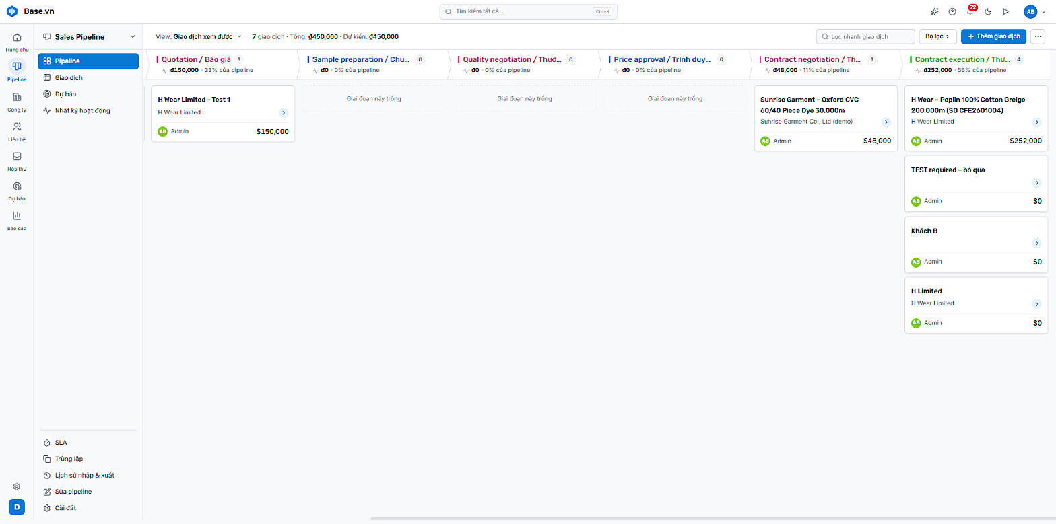Click Sửa pipeline
The image size is (1056, 524).
[x=88, y=492]
